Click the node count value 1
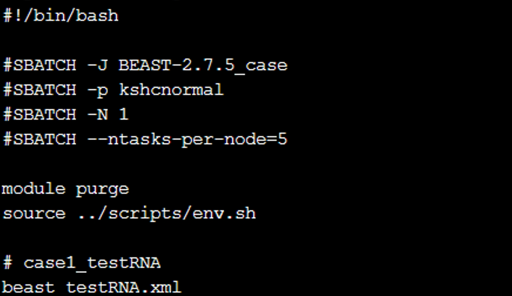This screenshot has width=512, height=296. coord(124,115)
